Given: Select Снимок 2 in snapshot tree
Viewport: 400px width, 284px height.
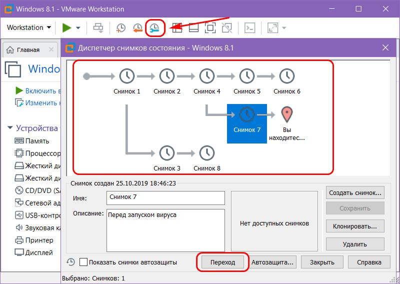Looking at the screenshot, I should point(167,81).
